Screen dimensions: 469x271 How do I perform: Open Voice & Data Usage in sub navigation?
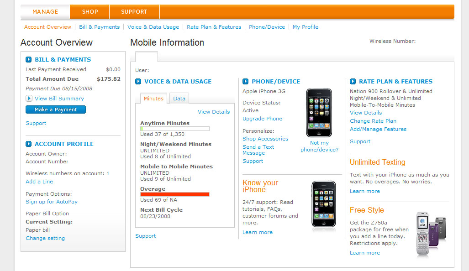tap(153, 27)
